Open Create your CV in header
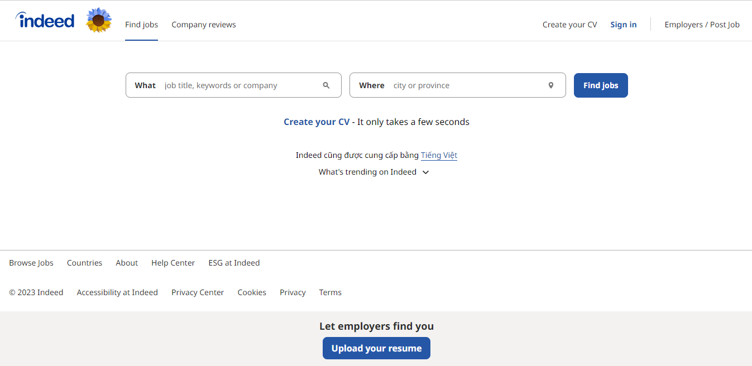752x366 pixels. 569,25
